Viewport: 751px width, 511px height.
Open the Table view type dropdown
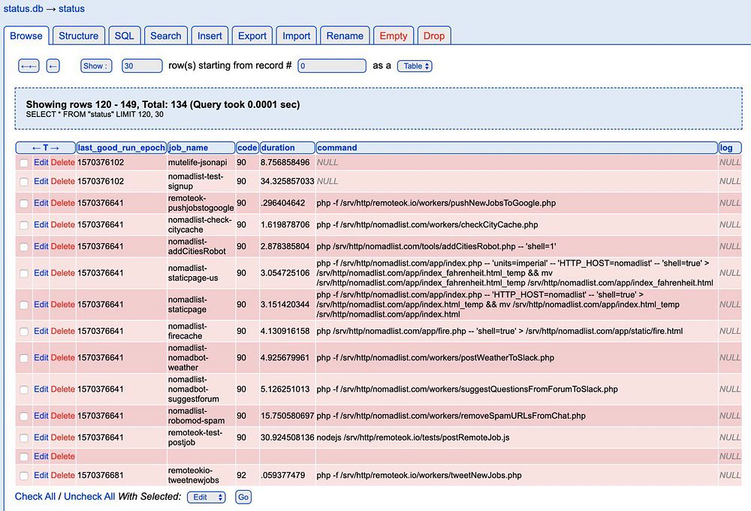[x=415, y=66]
